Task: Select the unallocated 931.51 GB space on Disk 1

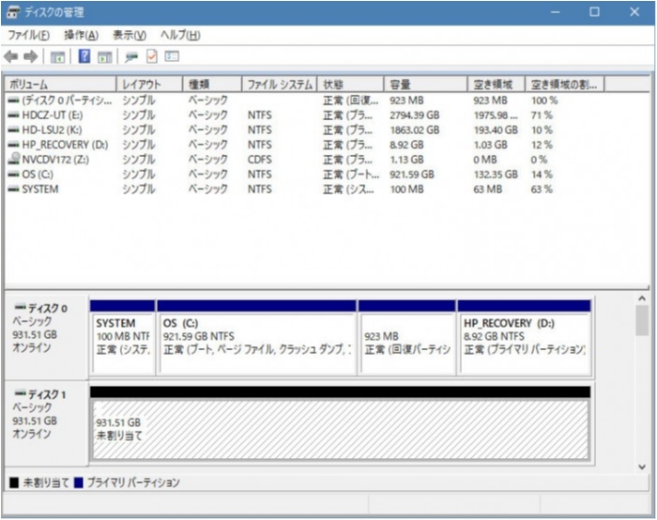Action: 339,430
